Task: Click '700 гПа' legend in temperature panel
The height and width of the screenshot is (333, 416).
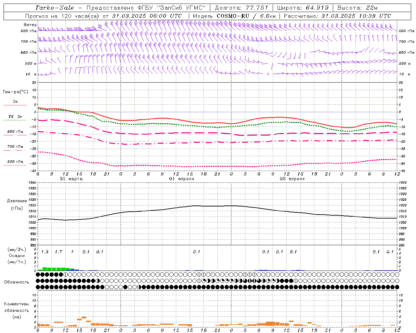Action: (15, 147)
